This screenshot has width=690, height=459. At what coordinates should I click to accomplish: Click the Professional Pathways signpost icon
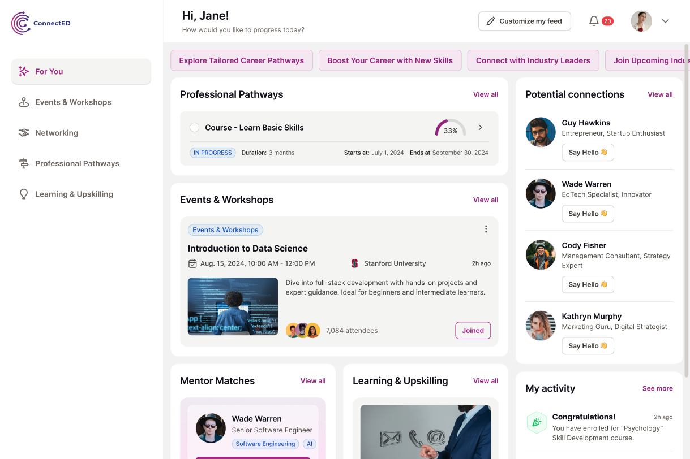tap(24, 163)
